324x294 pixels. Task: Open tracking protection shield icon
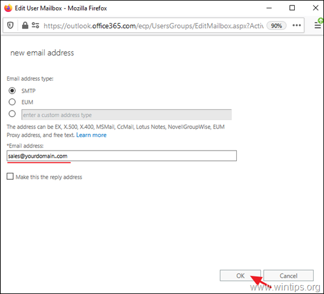pos(10,26)
